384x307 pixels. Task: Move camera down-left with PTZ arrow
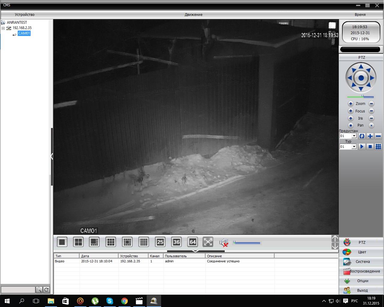tap(353, 85)
